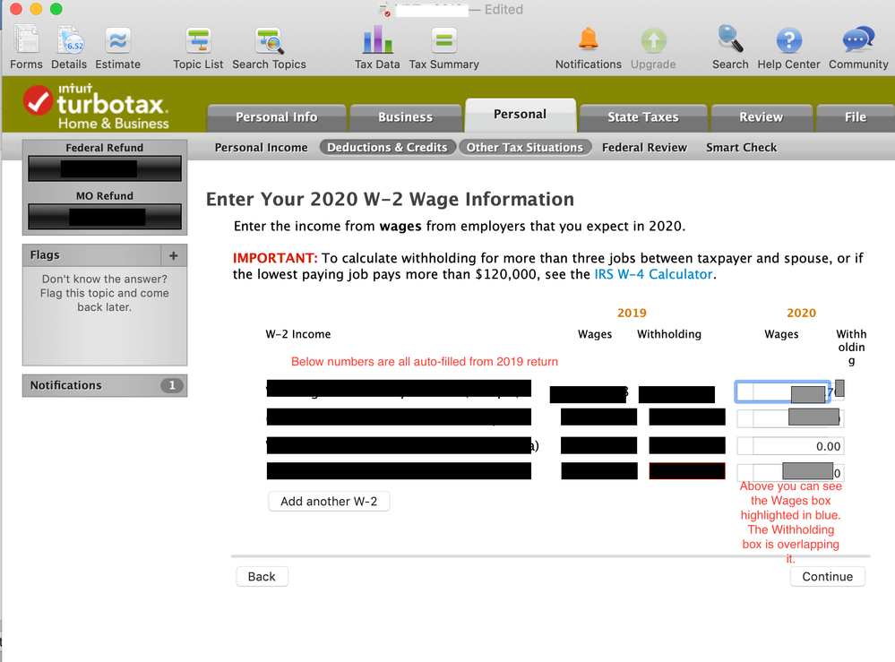Open the Topic List icon
The image size is (895, 662).
click(198, 41)
